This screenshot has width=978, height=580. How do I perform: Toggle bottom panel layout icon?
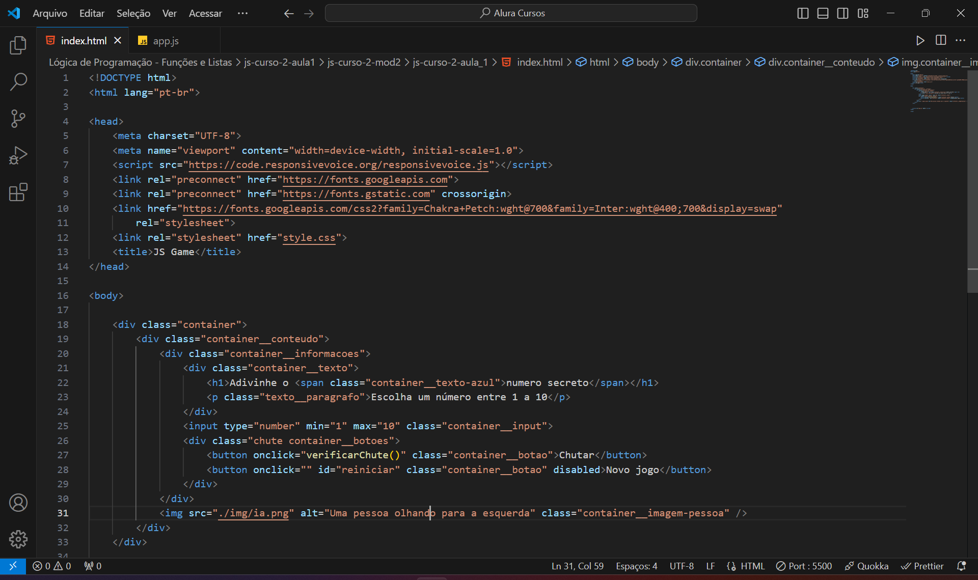click(x=823, y=13)
